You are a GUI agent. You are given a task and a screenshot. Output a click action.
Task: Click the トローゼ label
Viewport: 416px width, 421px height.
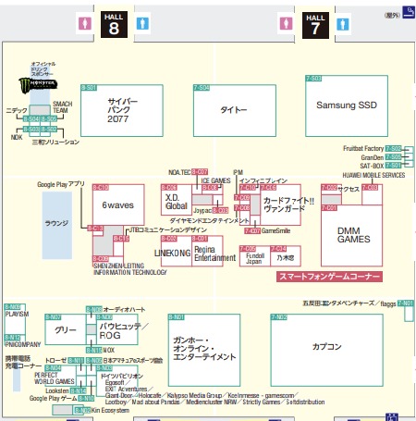55,360
